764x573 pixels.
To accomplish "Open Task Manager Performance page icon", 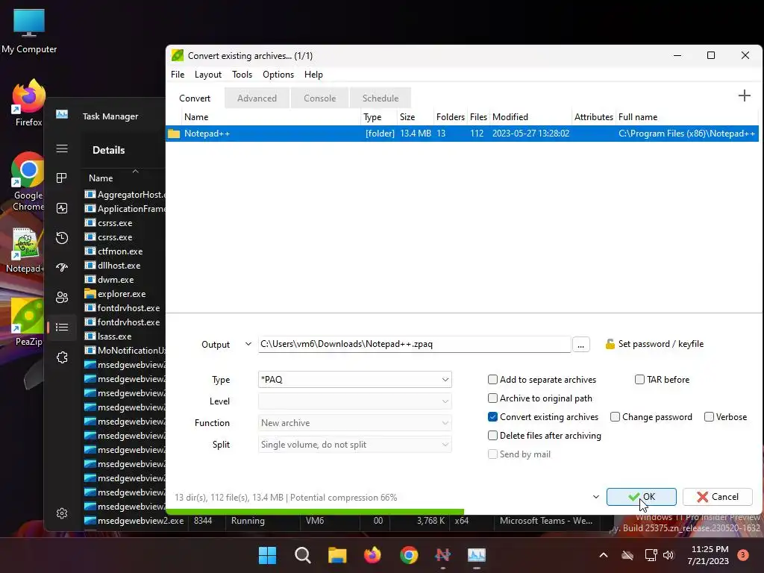I will coord(62,209).
